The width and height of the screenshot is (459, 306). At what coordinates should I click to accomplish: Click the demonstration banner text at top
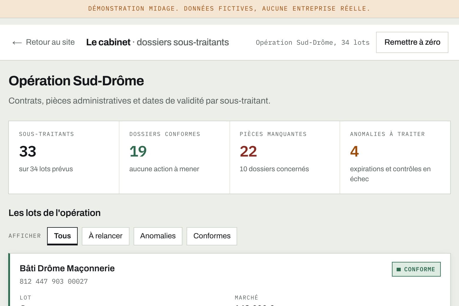click(x=229, y=9)
